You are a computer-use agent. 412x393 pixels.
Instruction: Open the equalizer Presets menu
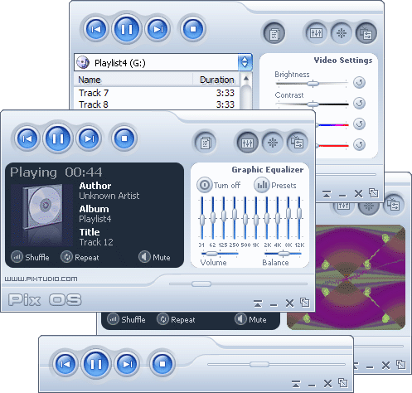pyautogui.click(x=275, y=185)
